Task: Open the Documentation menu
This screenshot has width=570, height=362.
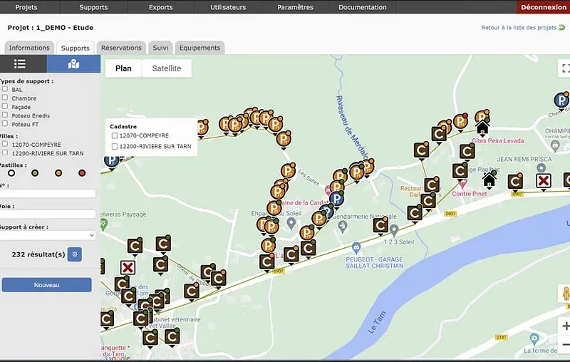Action: click(x=363, y=7)
